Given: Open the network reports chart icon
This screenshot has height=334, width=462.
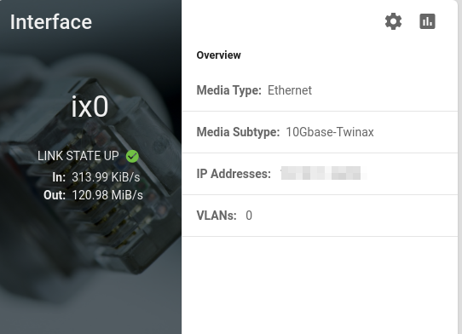Looking at the screenshot, I should 427,21.
